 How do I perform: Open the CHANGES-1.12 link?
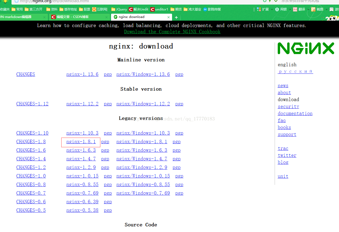pos(32,104)
